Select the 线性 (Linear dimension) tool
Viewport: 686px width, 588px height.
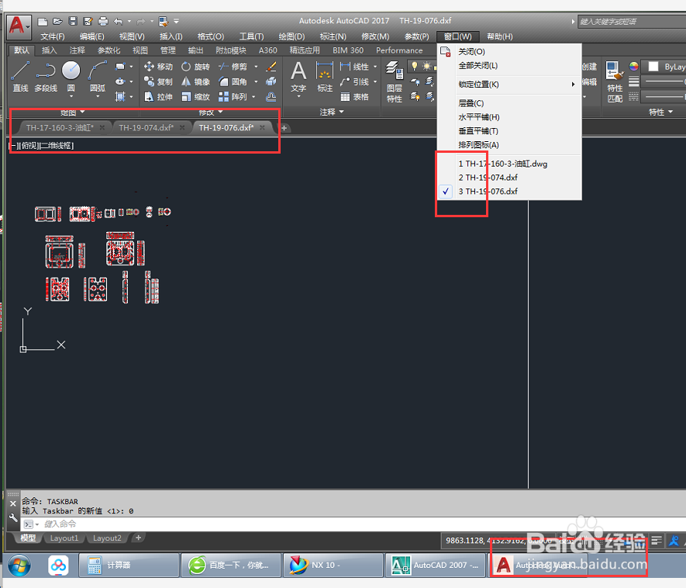click(x=354, y=67)
